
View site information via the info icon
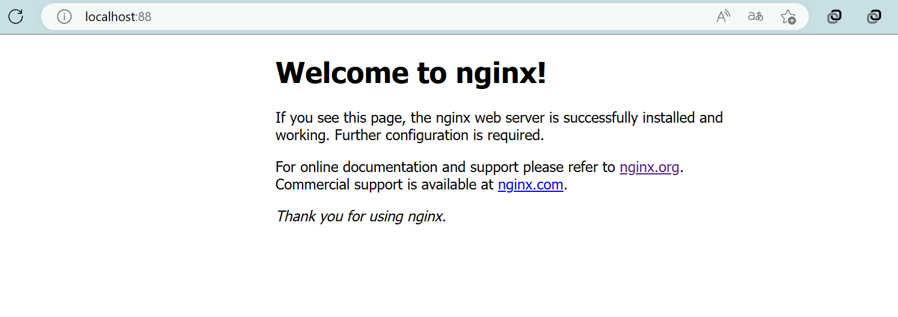pos(64,17)
